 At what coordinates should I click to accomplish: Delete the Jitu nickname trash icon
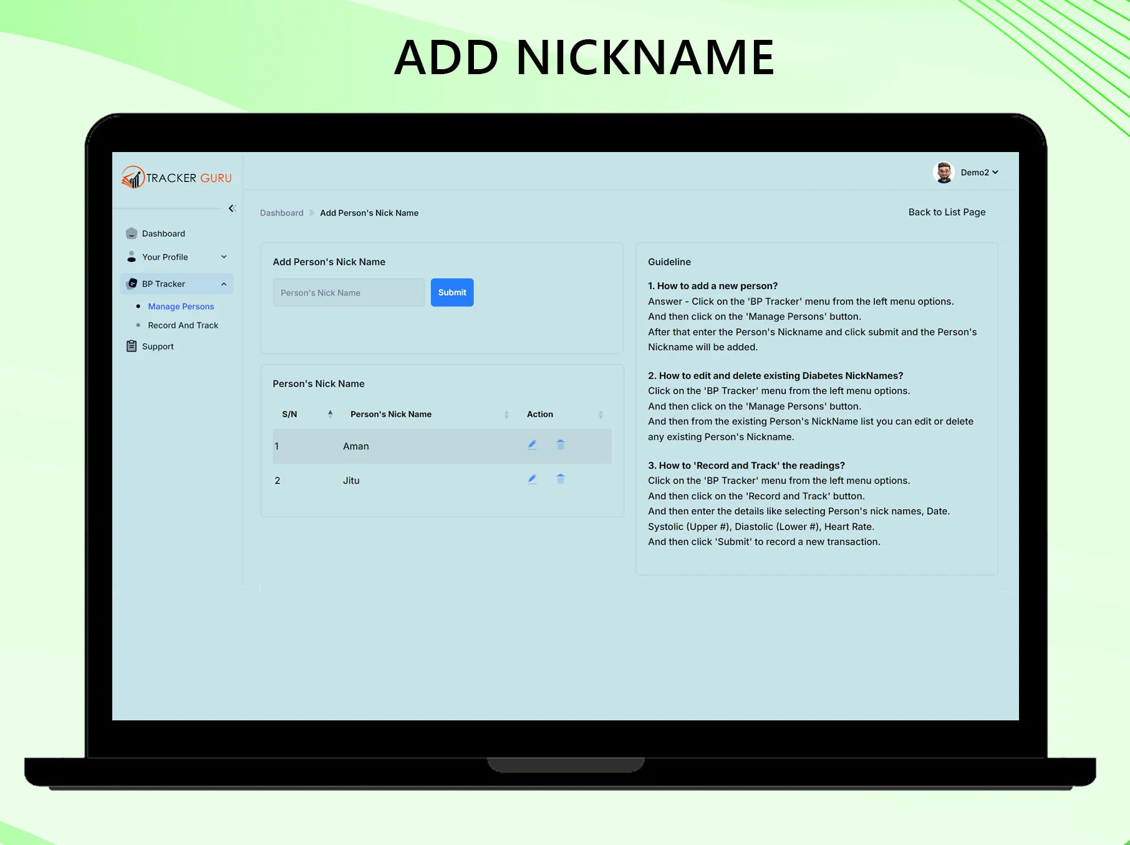tap(561, 479)
